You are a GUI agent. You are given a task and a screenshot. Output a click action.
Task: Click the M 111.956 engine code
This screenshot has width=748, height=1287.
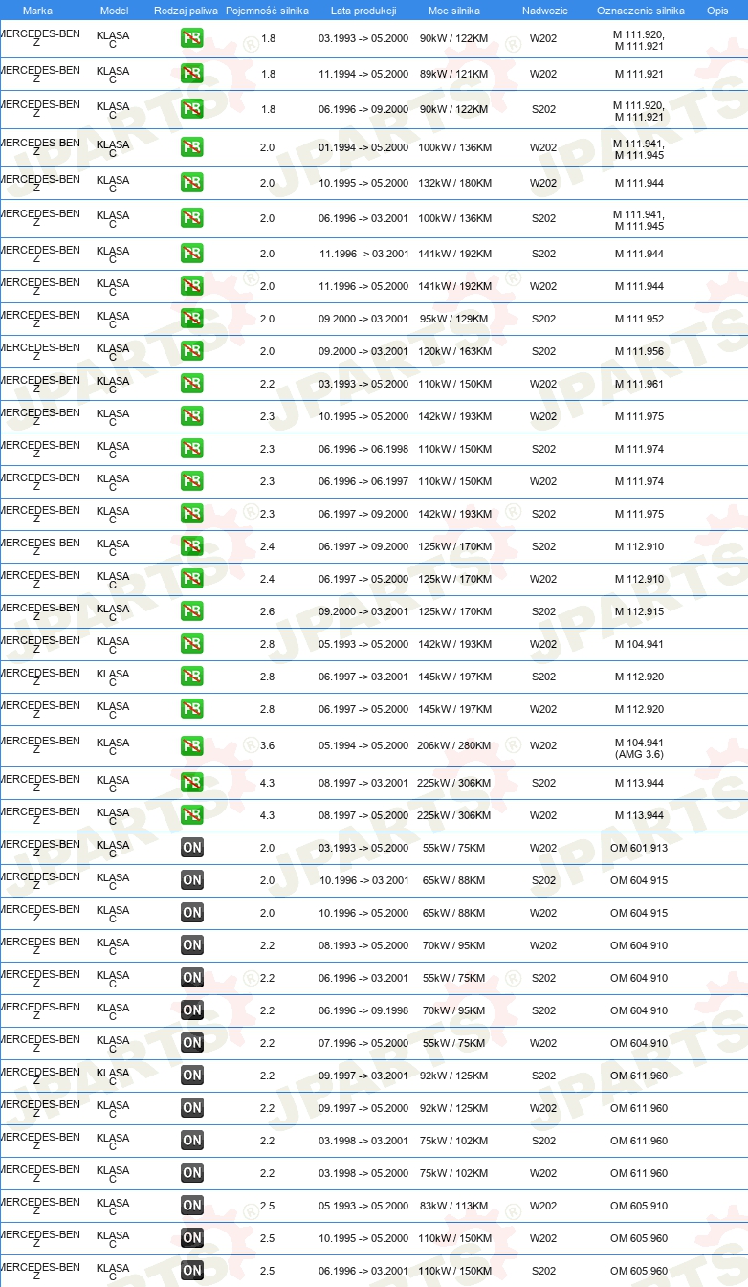(x=639, y=351)
